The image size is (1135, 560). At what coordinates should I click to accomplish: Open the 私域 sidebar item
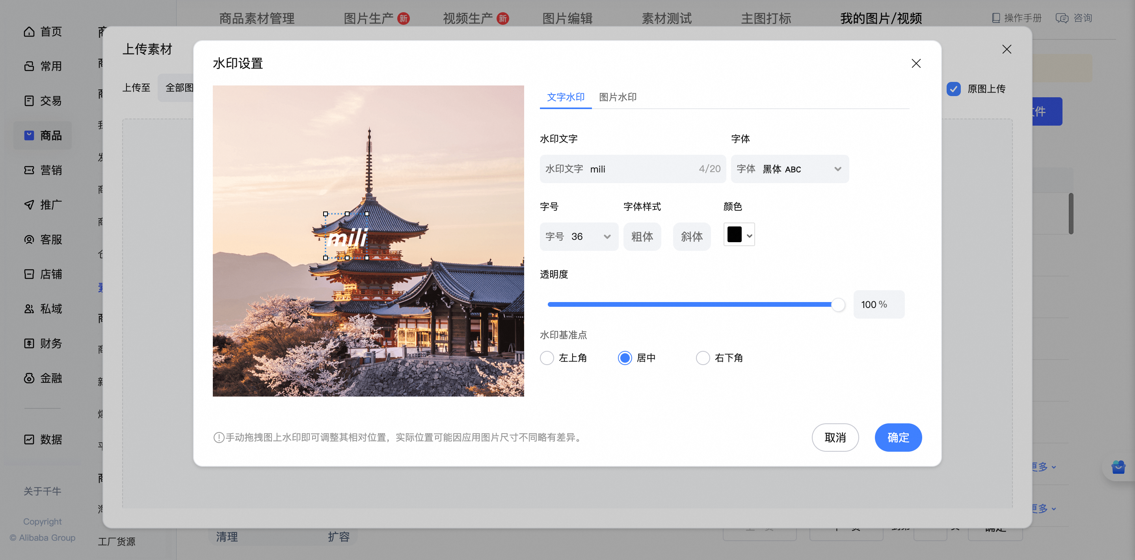pyautogui.click(x=42, y=309)
